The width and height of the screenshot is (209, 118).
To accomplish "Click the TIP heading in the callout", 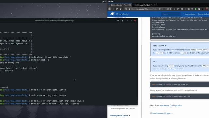I will (154, 61).
